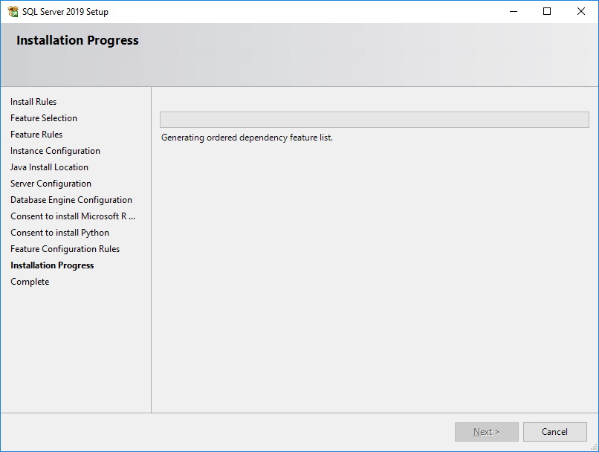
Task: Select the Complete step
Action: click(30, 282)
